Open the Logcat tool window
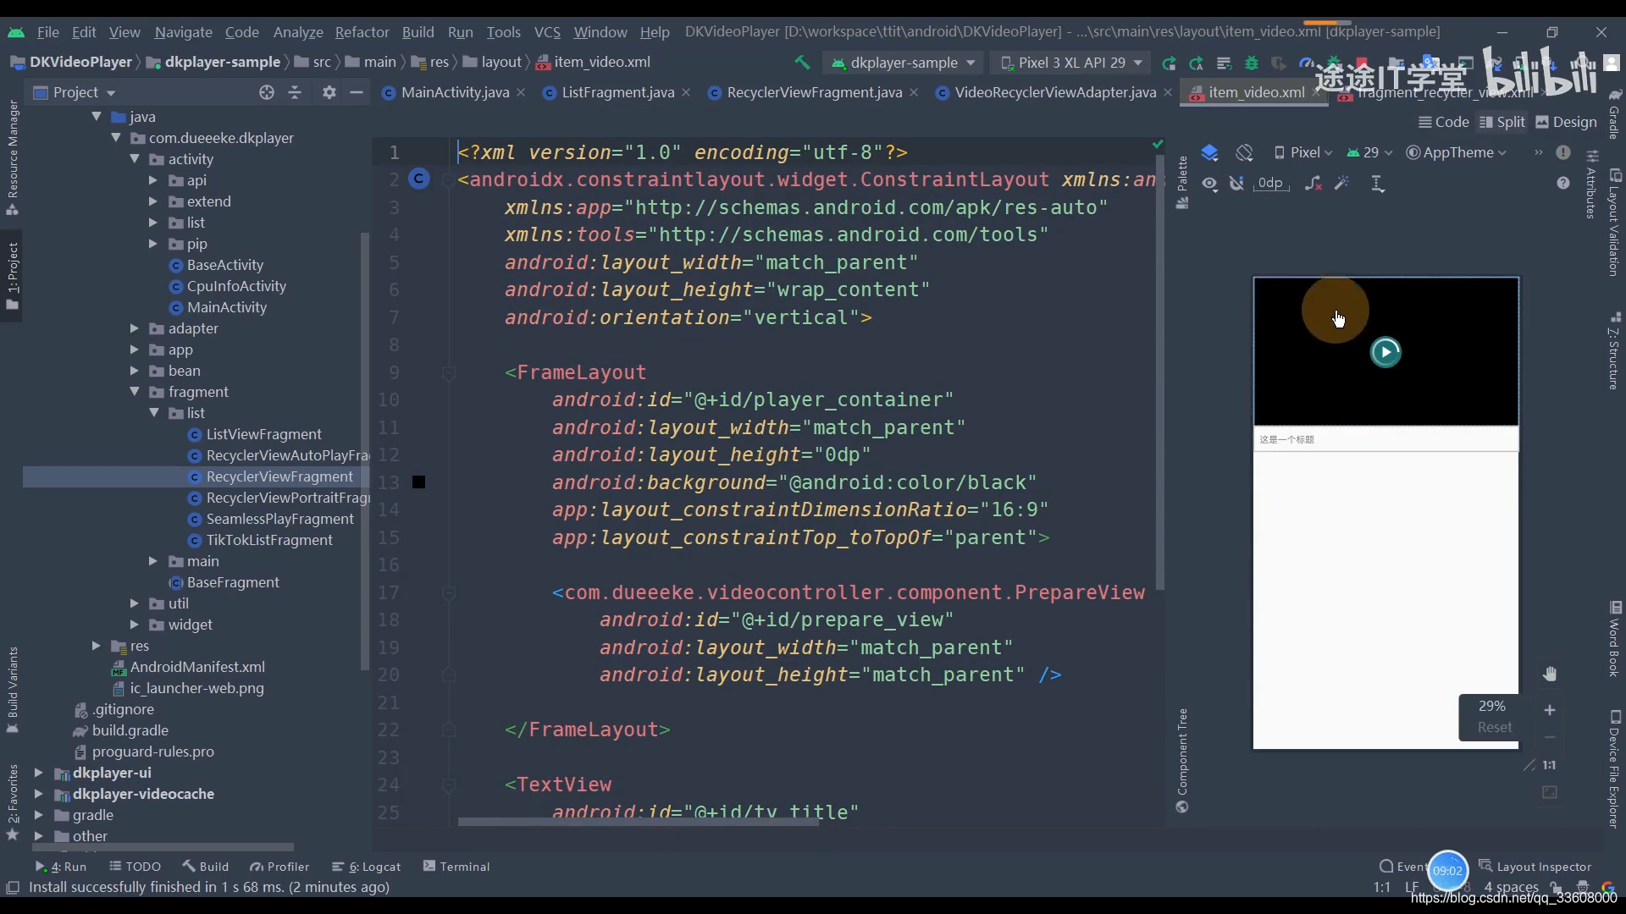This screenshot has width=1626, height=914. click(x=367, y=867)
